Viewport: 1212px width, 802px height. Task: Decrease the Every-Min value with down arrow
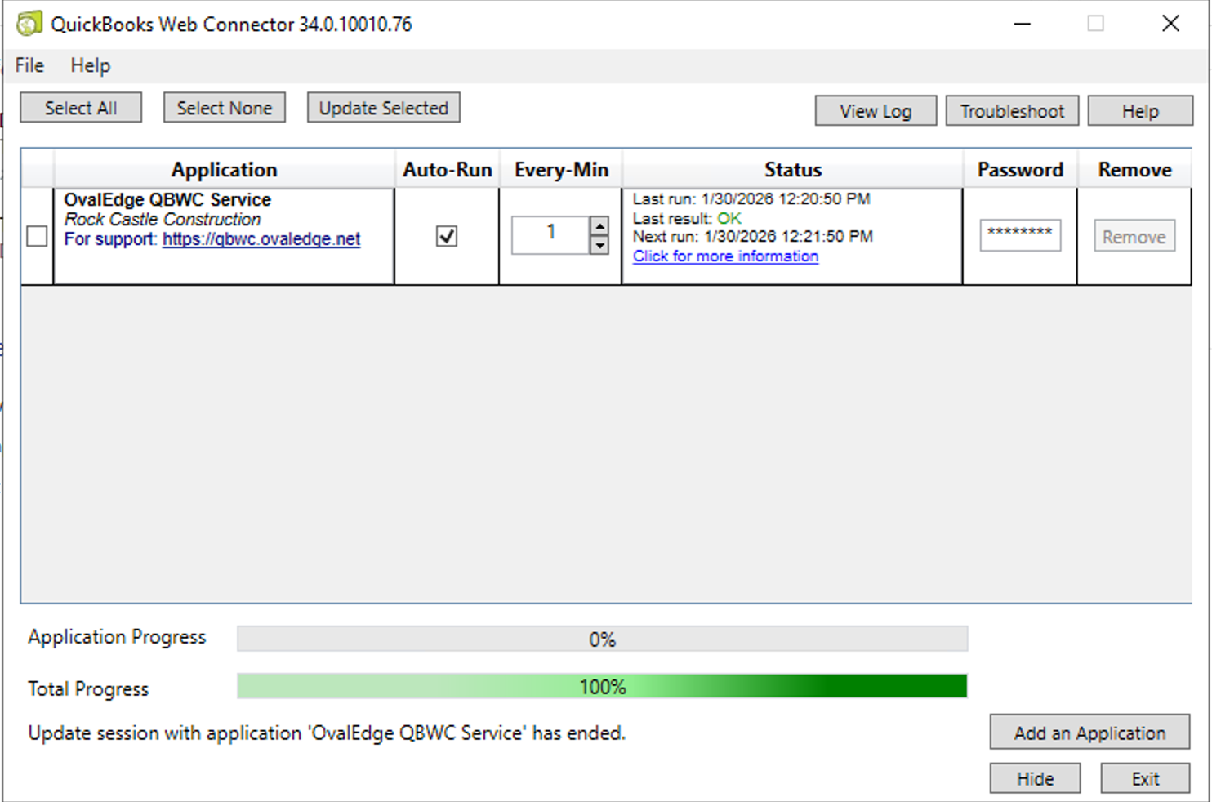click(x=599, y=245)
